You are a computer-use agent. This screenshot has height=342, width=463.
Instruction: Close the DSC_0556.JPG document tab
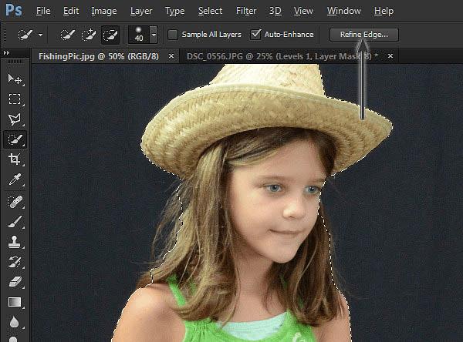point(390,55)
